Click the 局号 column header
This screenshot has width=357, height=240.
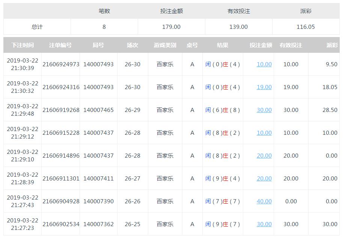[x=98, y=45]
